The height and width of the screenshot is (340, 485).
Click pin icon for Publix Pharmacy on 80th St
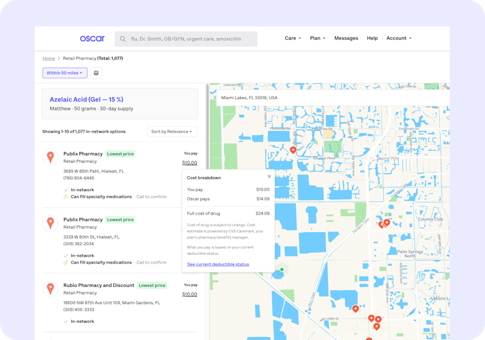[x=50, y=223]
